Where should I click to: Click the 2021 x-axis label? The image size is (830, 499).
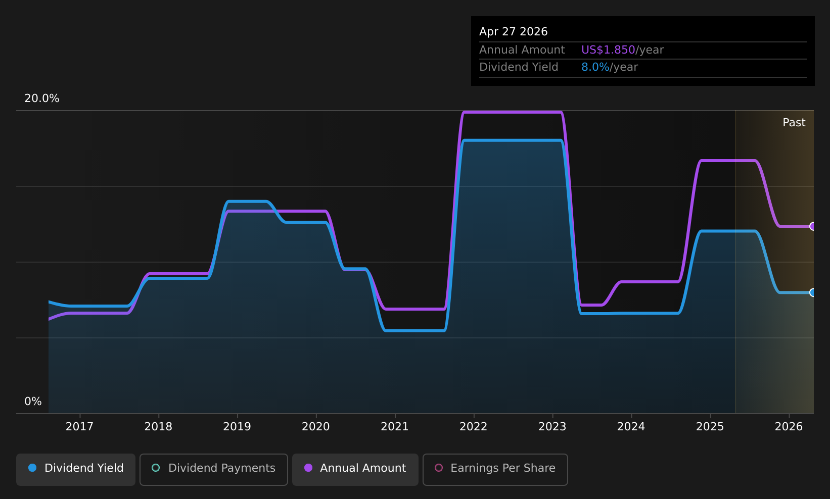pos(395,427)
